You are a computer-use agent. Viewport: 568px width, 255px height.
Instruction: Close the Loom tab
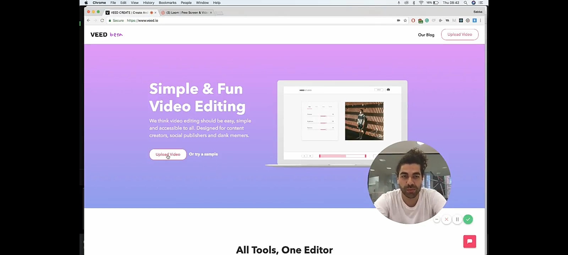211,12
